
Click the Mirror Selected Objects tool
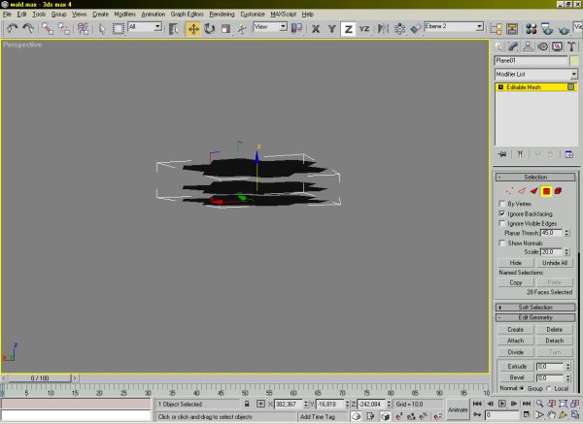[x=383, y=28]
